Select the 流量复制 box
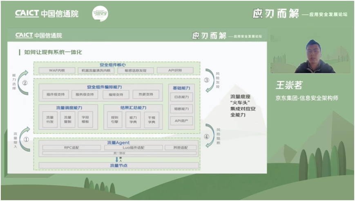Screen dimensions: 355x201 click(x=67, y=120)
